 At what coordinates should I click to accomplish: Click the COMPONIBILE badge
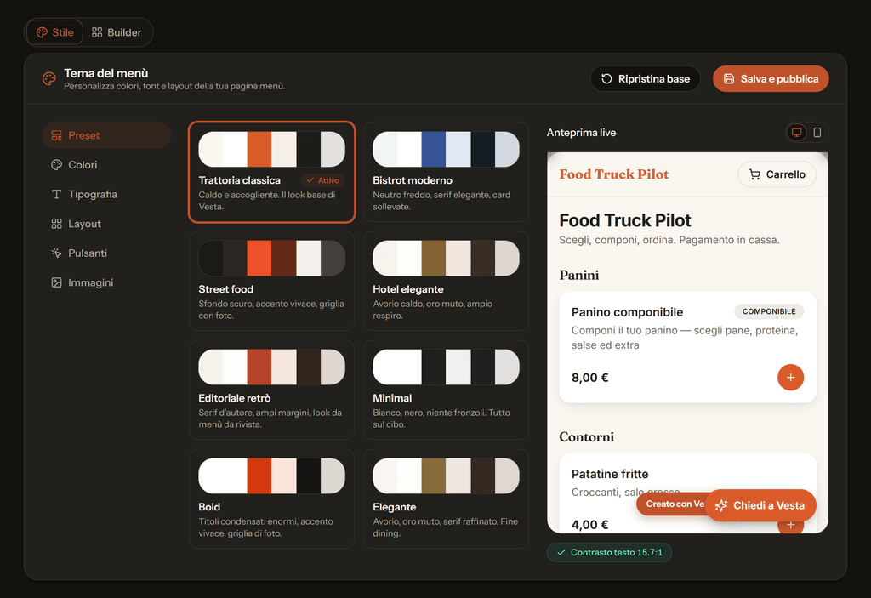click(x=769, y=312)
